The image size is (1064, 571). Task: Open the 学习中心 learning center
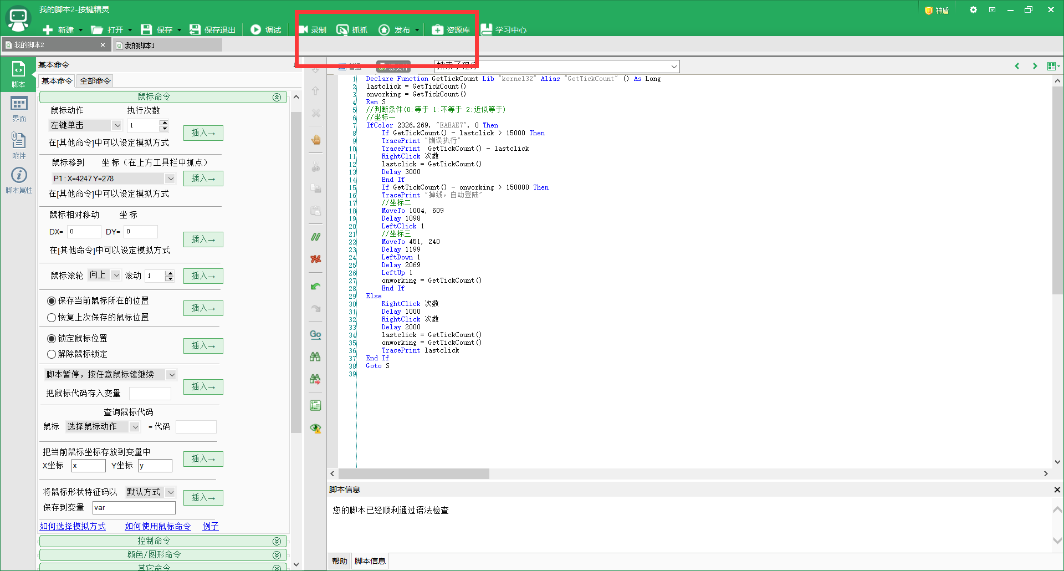(504, 30)
